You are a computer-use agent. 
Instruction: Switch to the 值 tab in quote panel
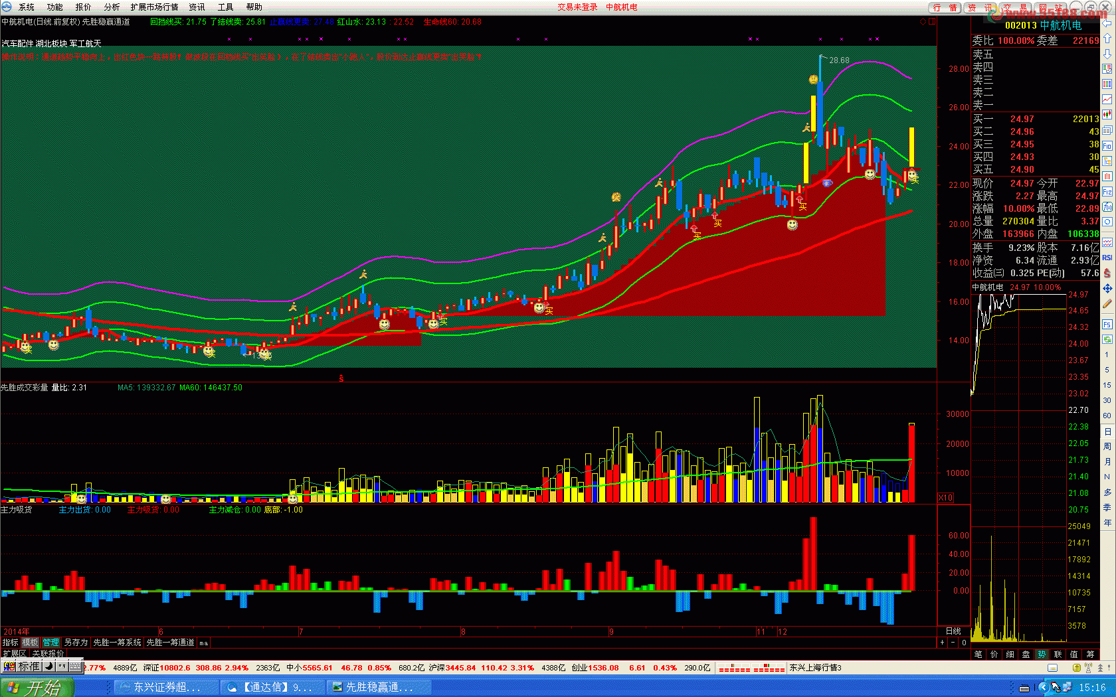click(x=1074, y=654)
